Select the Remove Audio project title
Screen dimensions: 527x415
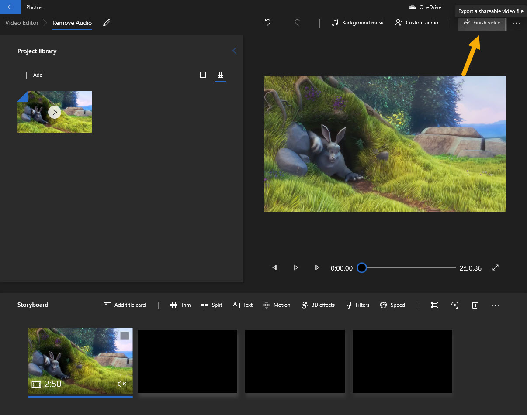(72, 23)
